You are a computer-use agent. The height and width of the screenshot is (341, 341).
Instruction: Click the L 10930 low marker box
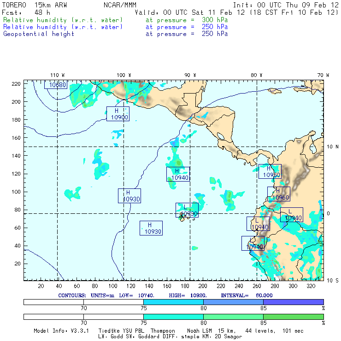pos(187,210)
